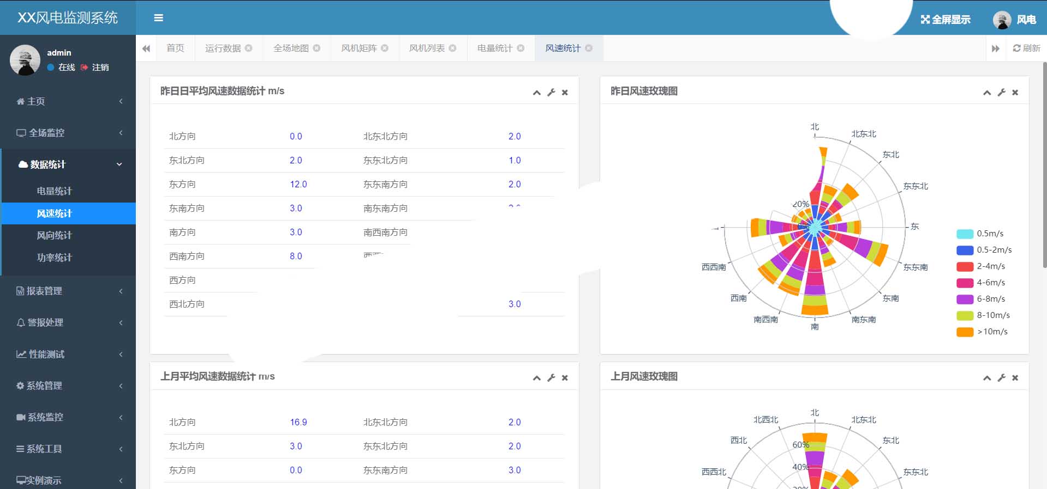
Task: Collapse the 数据统计 sidebar menu
Action: pos(68,164)
